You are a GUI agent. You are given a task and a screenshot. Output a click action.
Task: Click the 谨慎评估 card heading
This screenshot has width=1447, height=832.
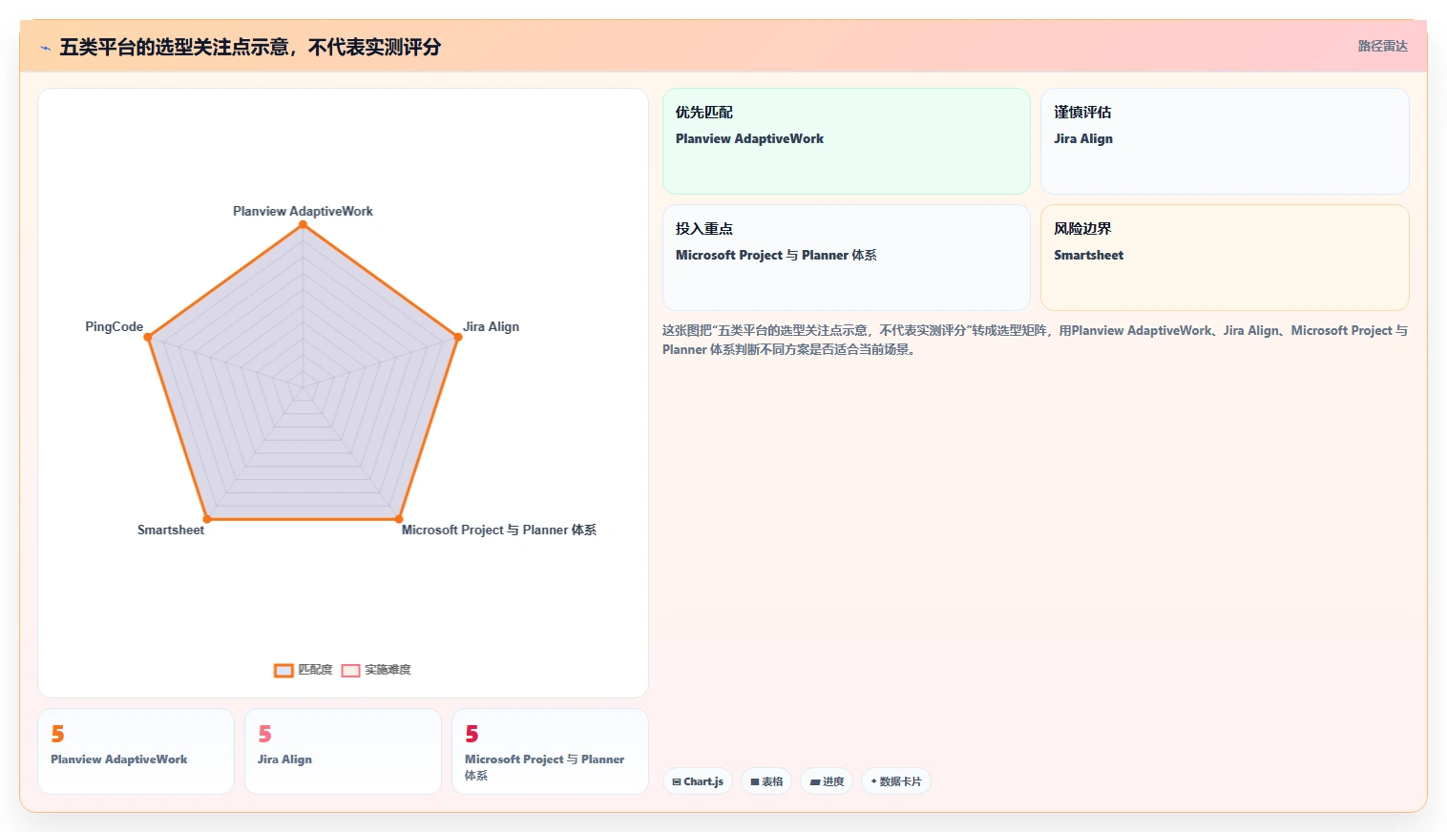[1082, 112]
